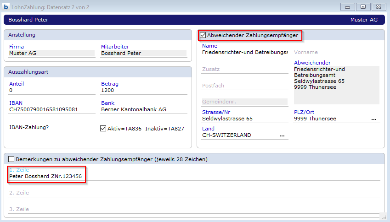Minimize the LohnZahlung window

pos(349,7)
